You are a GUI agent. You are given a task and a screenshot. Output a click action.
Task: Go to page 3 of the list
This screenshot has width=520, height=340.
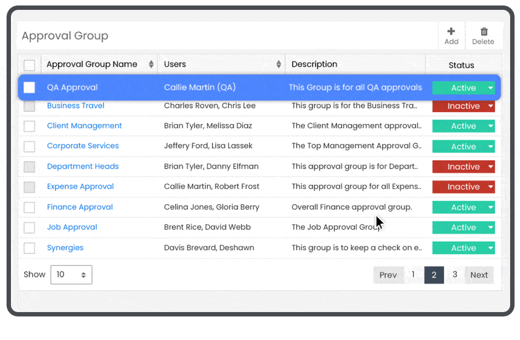(x=455, y=275)
